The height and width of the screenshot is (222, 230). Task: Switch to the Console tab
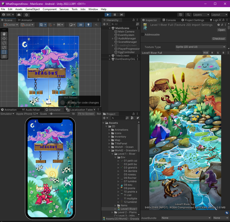click(169, 20)
